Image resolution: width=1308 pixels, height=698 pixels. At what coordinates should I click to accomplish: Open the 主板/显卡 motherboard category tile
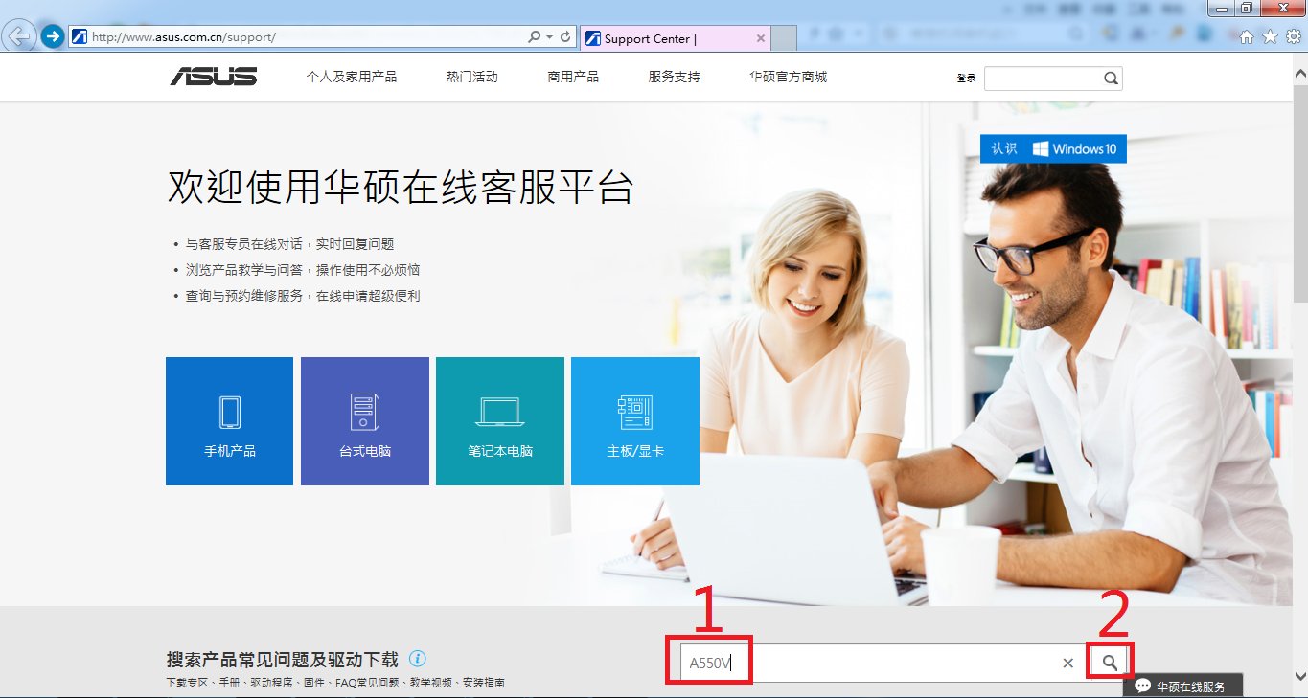point(634,421)
